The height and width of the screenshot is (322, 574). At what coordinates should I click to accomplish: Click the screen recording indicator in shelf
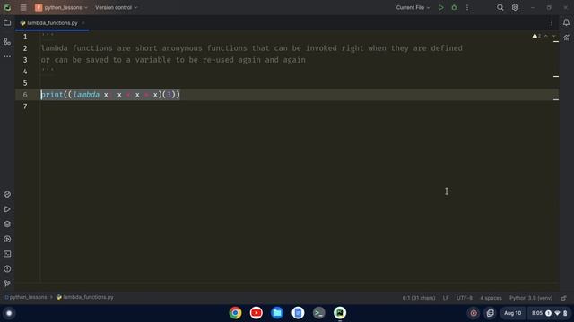474,313
